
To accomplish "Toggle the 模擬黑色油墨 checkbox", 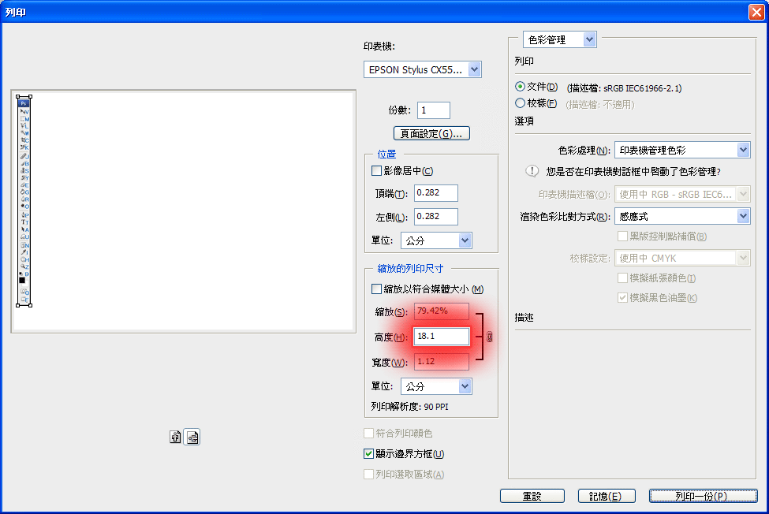I will point(622,297).
